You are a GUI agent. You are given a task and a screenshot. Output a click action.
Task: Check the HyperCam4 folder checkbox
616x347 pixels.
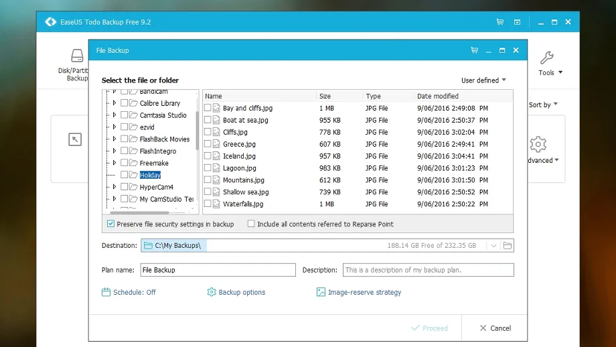124,187
